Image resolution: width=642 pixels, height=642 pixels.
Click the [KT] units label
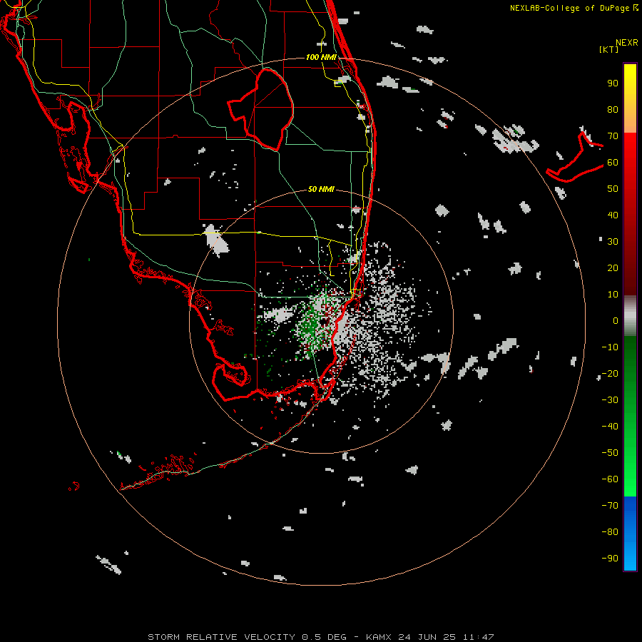click(x=608, y=49)
